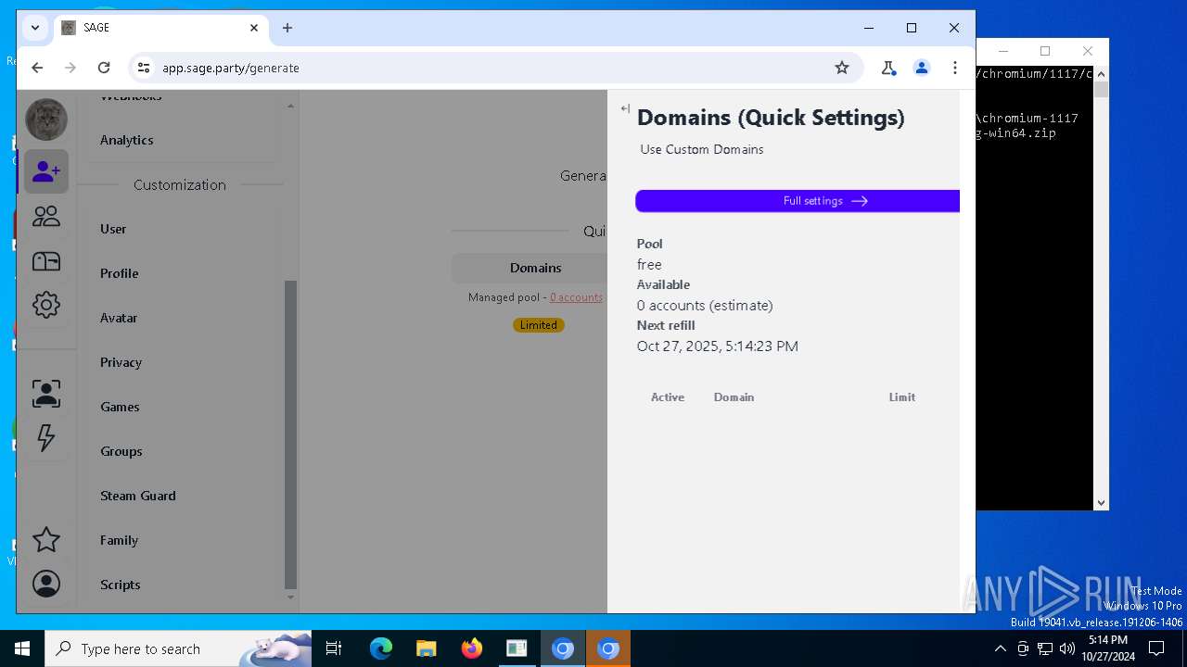Open User customization item
The image size is (1187, 667).
coord(113,229)
